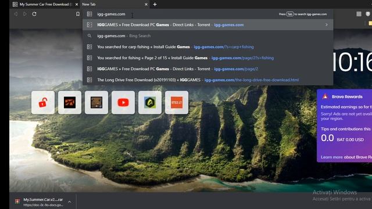Image resolution: width=372 pixels, height=209 pixels.
Task: Open the ETS2.LT top site tile
Action: pos(177,102)
